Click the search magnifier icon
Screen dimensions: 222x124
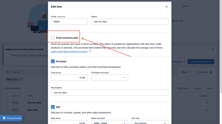pyautogui.click(x=8, y=72)
